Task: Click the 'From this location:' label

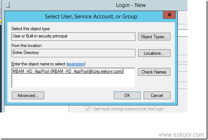Action: point(27,46)
